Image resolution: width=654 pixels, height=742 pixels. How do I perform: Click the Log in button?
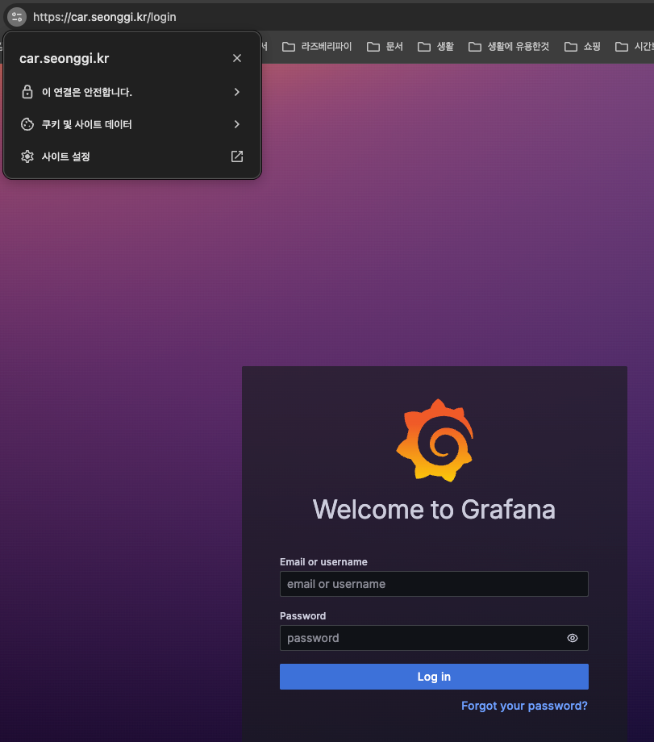coord(434,677)
